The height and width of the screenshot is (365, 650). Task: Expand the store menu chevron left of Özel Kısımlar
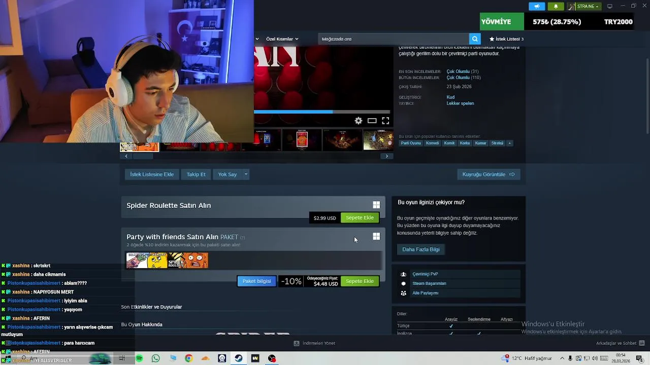(257, 39)
